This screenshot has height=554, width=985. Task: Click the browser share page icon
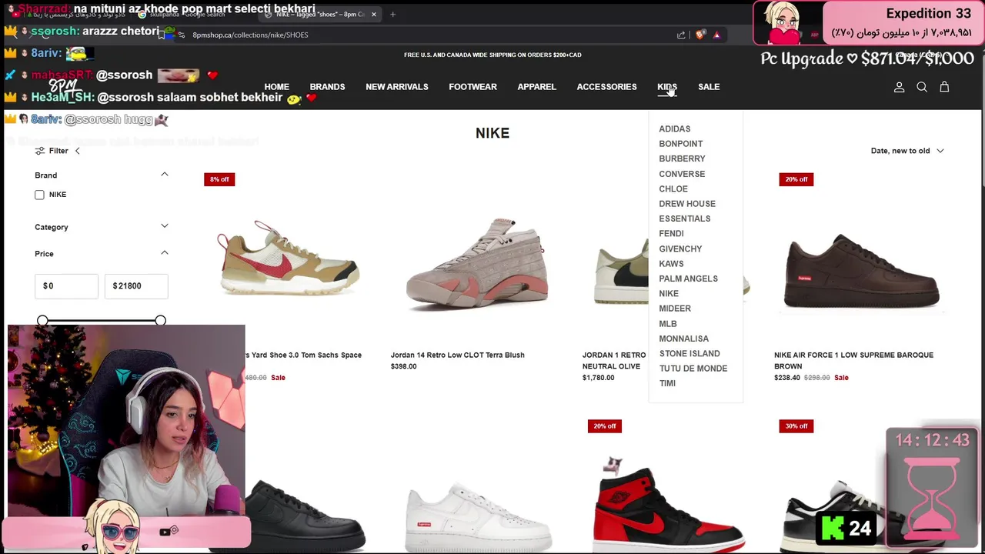tap(681, 35)
